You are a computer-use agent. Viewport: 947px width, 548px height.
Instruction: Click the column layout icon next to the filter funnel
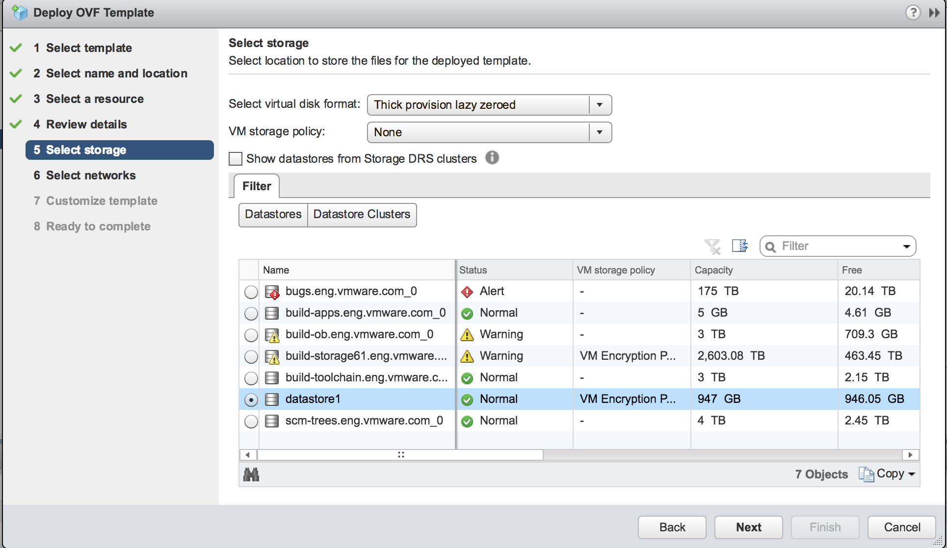[x=740, y=247]
